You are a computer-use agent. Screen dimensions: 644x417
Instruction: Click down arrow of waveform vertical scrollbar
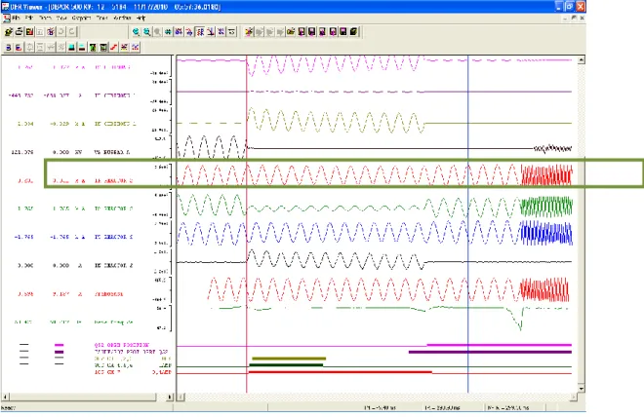[582, 388]
